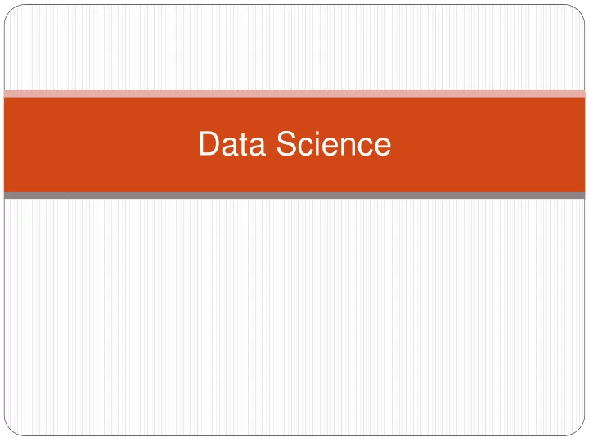Select the word "Science" in the title

(334, 143)
